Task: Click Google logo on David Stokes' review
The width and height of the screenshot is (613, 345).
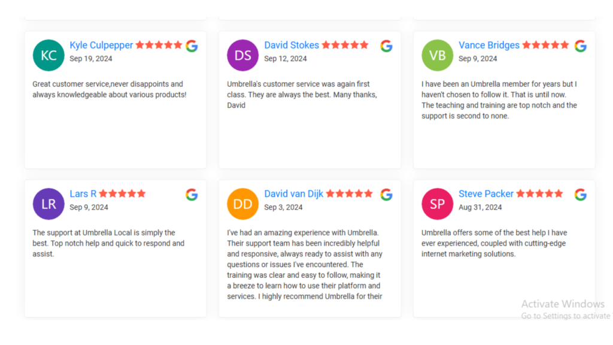Action: [386, 46]
